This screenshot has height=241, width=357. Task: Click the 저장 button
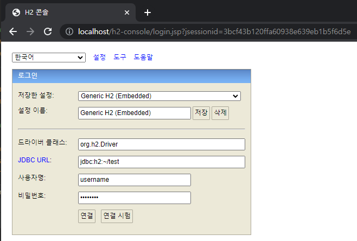coord(201,113)
